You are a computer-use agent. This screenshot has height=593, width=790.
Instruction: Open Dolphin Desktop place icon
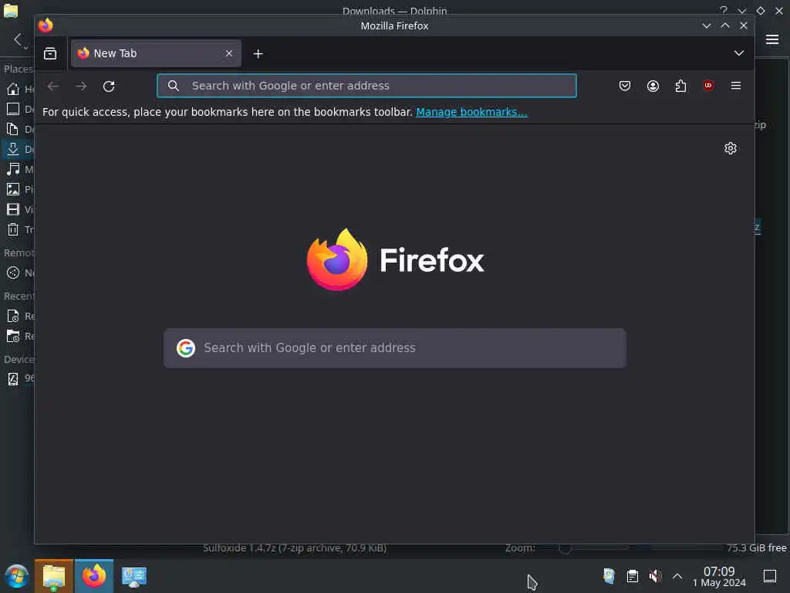(x=13, y=109)
